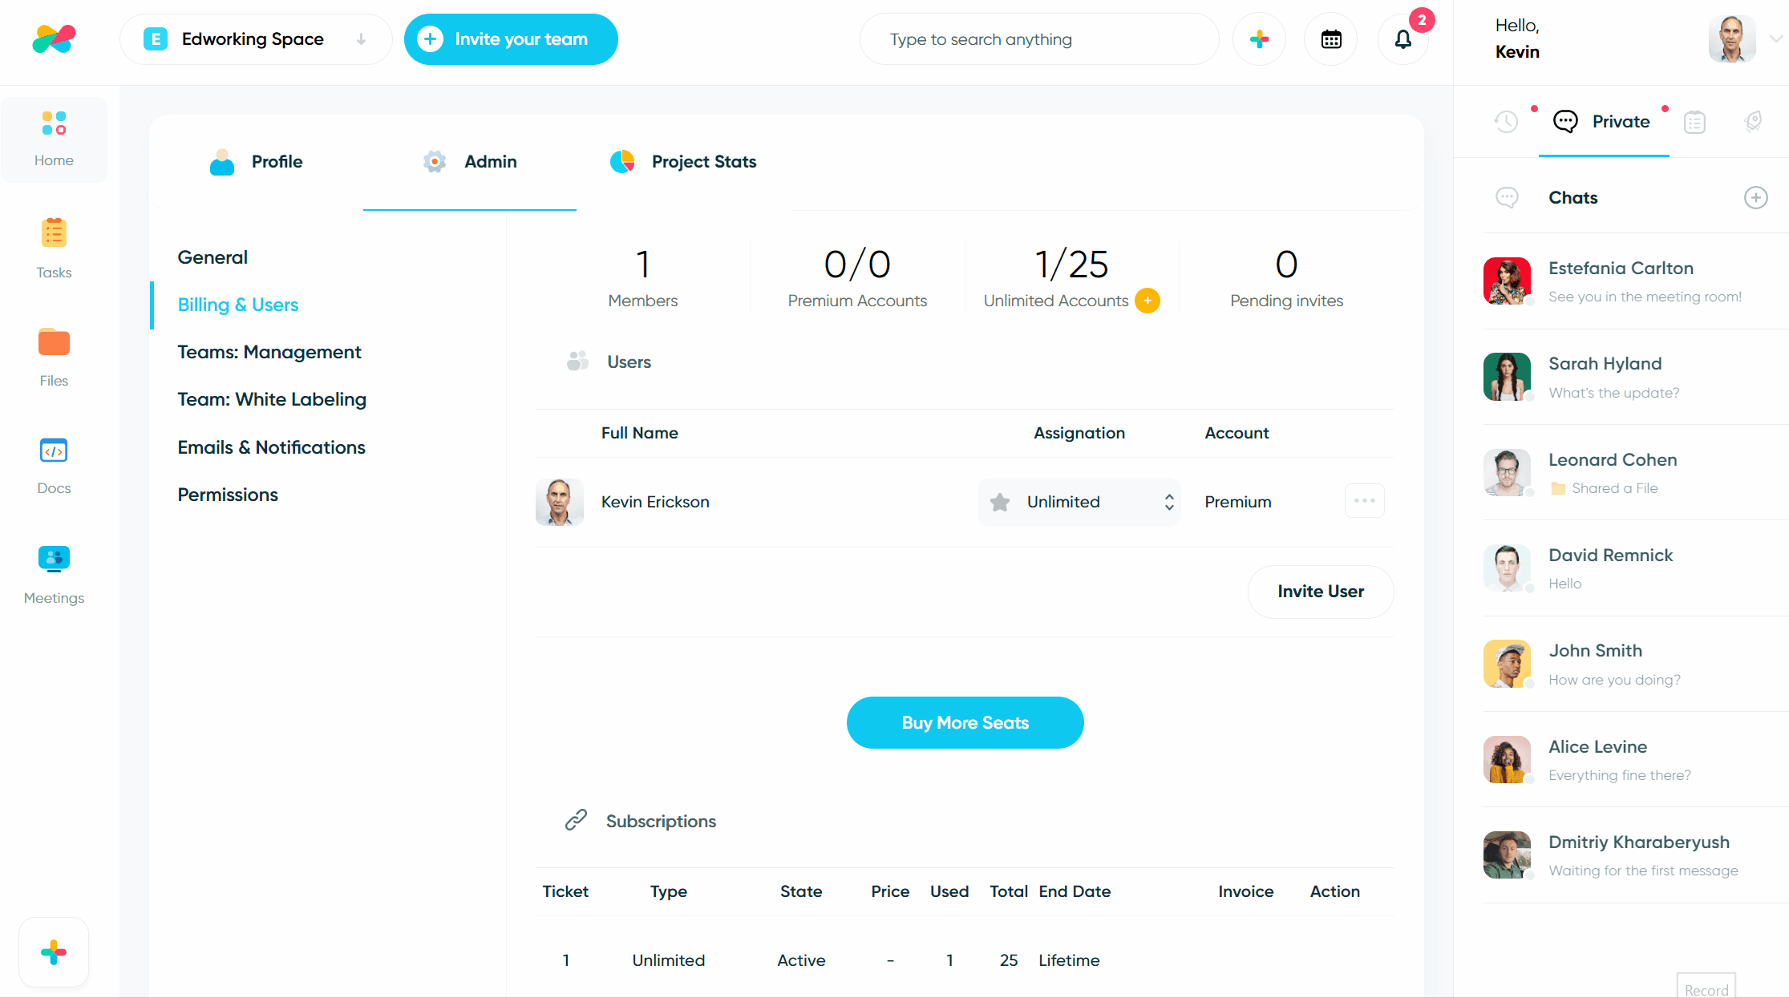Click the Subscriptions link icon
This screenshot has width=1789, height=998.
576,820
